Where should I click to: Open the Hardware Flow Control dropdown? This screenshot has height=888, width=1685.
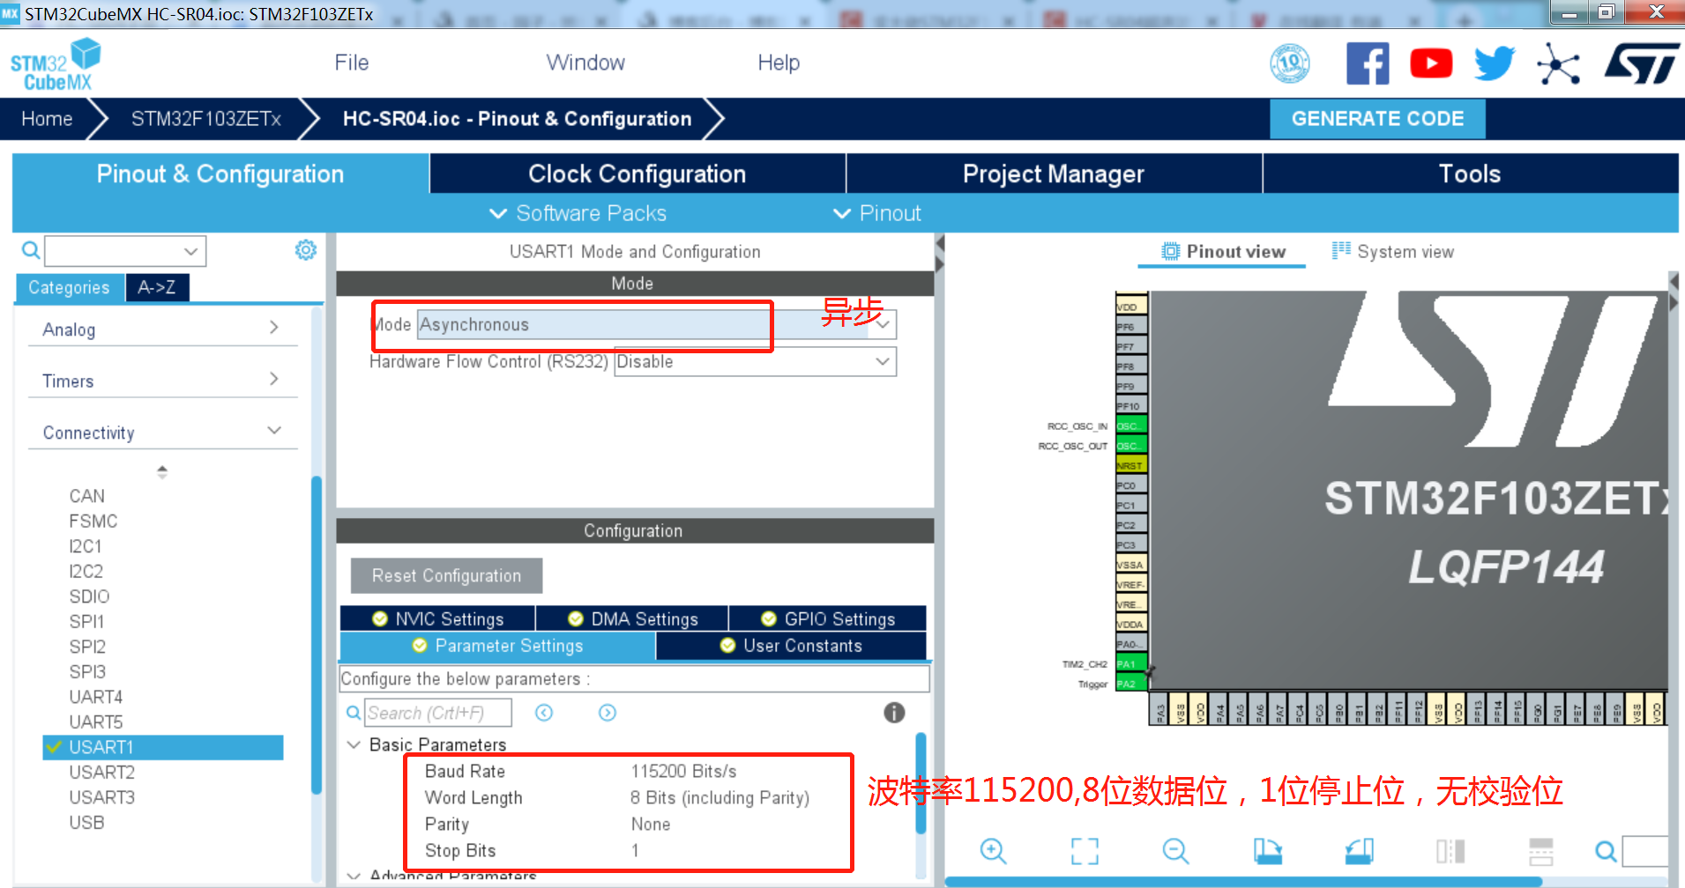[755, 361]
